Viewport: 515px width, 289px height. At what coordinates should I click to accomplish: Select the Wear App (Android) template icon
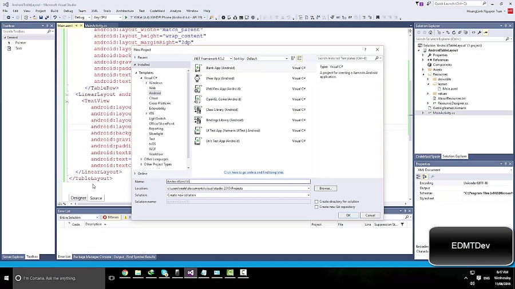click(x=198, y=78)
